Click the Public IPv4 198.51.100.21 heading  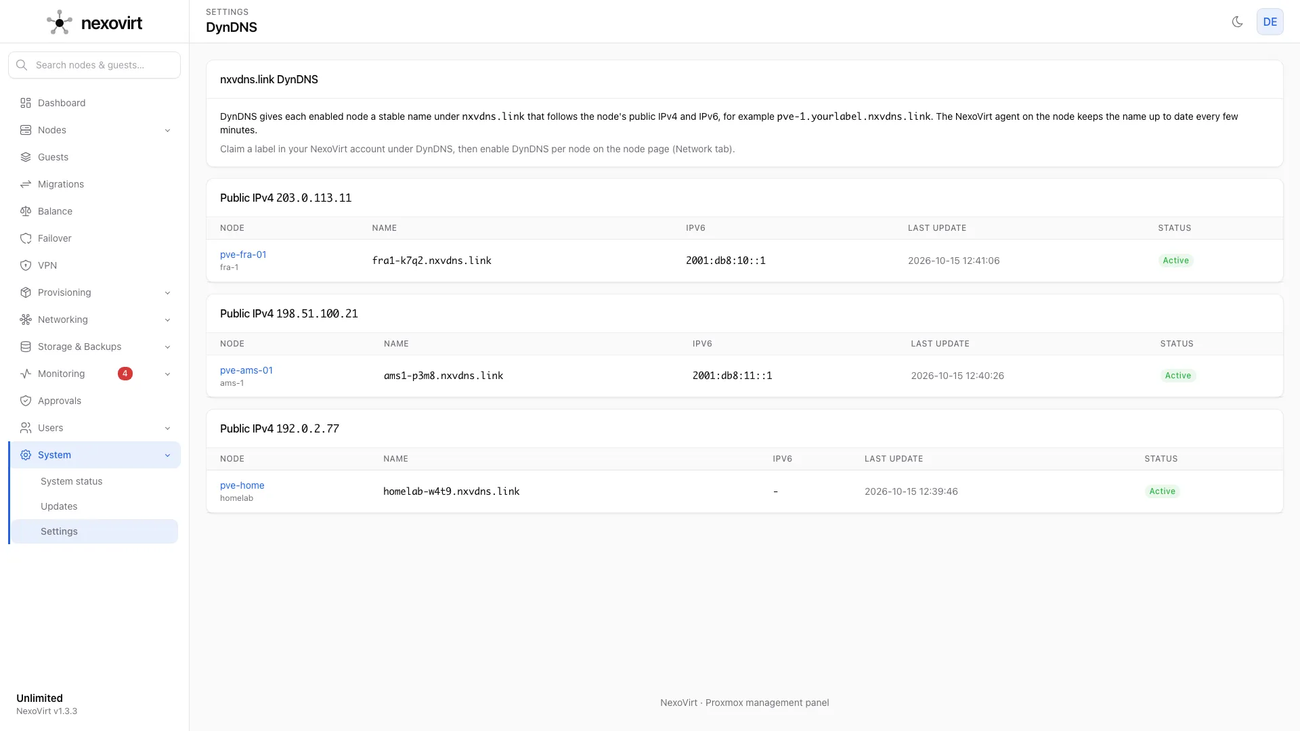point(289,314)
